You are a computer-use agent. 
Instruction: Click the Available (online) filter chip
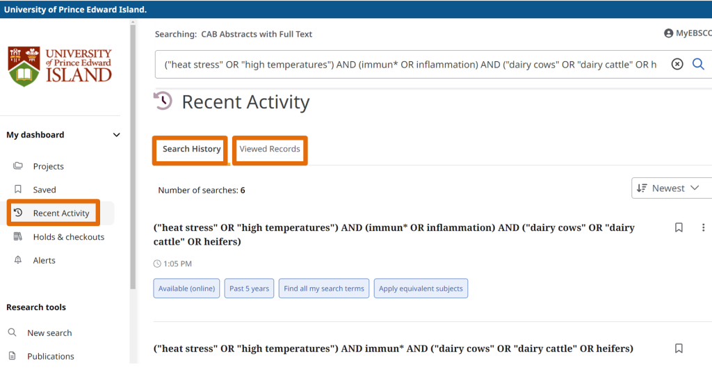(186, 289)
